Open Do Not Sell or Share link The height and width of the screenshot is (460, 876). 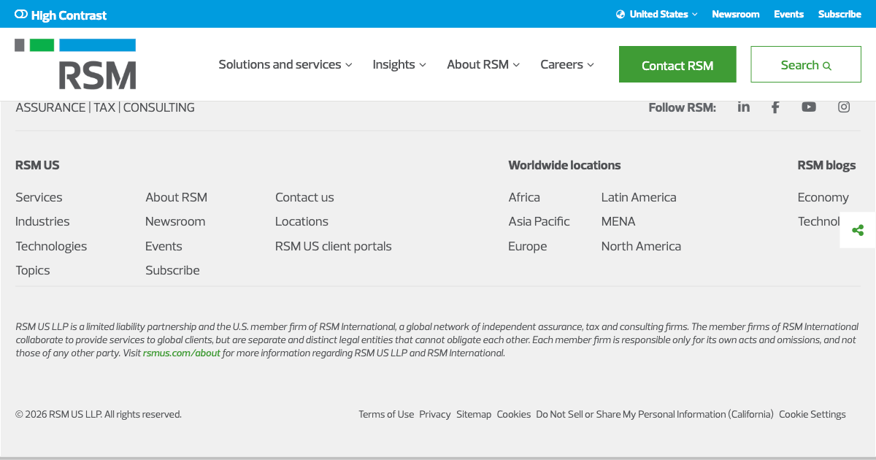pyautogui.click(x=655, y=414)
